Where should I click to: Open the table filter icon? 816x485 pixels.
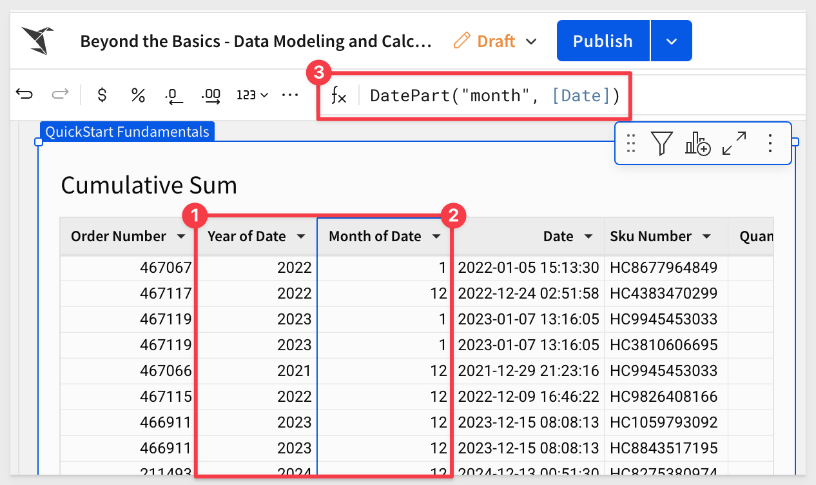pyautogui.click(x=662, y=143)
